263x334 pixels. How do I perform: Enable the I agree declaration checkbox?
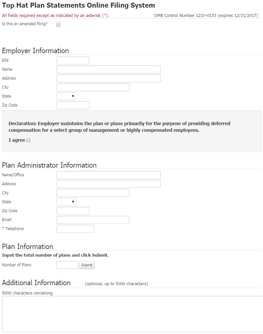click(29, 140)
